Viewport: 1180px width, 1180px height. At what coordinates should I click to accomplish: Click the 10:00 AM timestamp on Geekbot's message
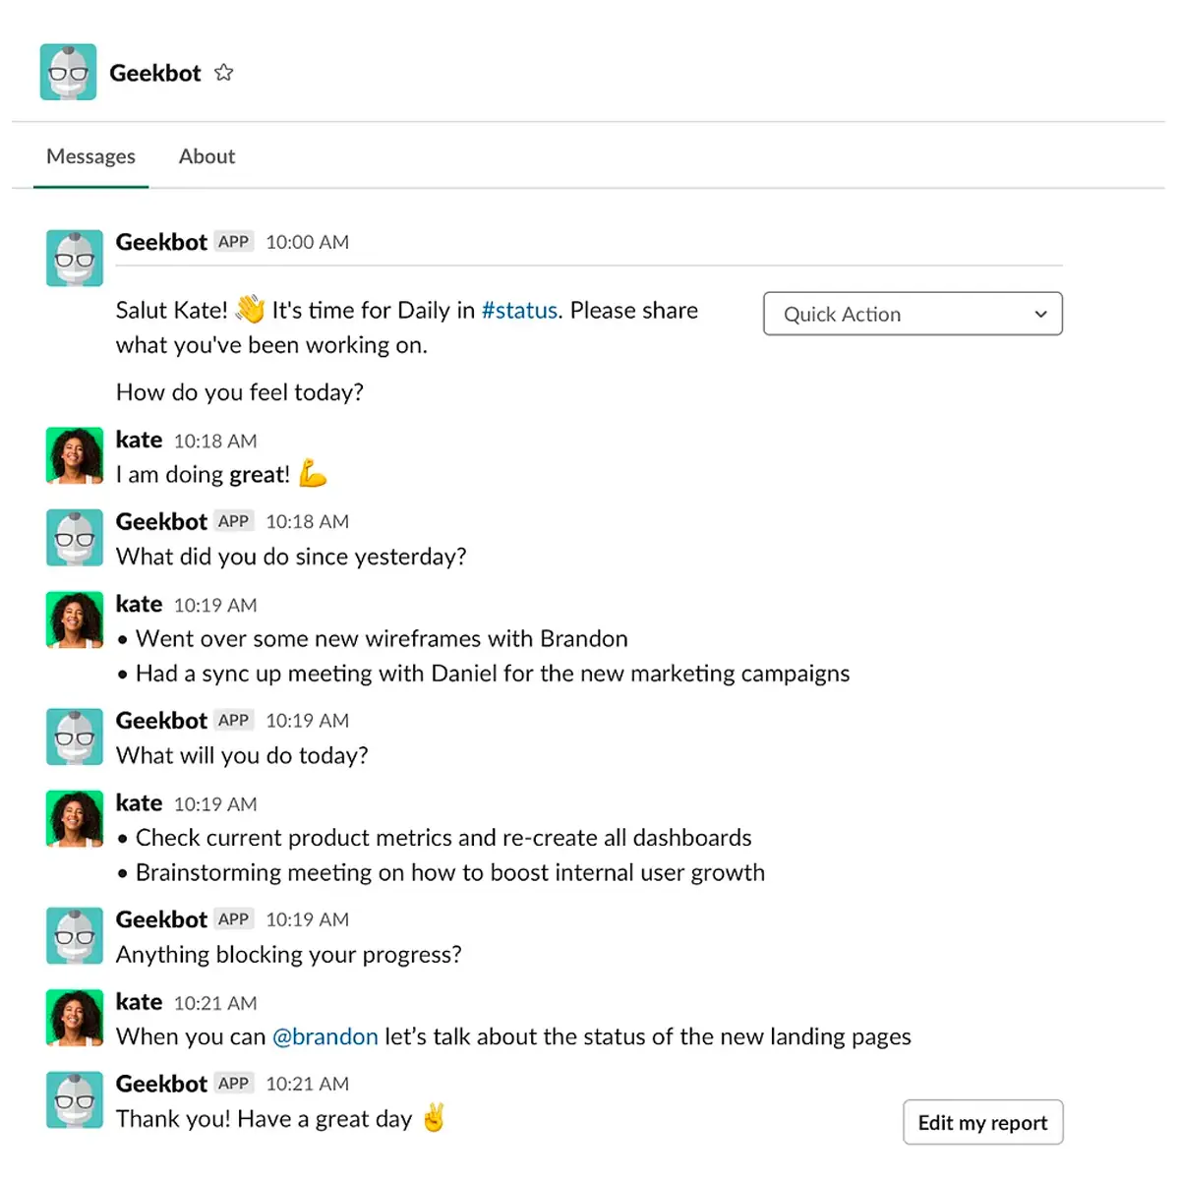pyautogui.click(x=307, y=241)
